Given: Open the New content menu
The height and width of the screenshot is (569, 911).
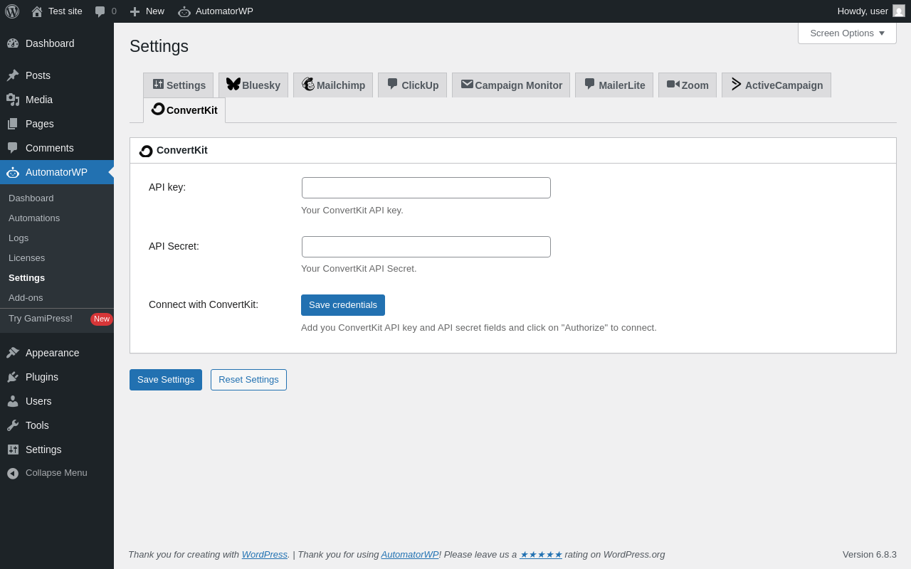Looking at the screenshot, I should [x=147, y=11].
